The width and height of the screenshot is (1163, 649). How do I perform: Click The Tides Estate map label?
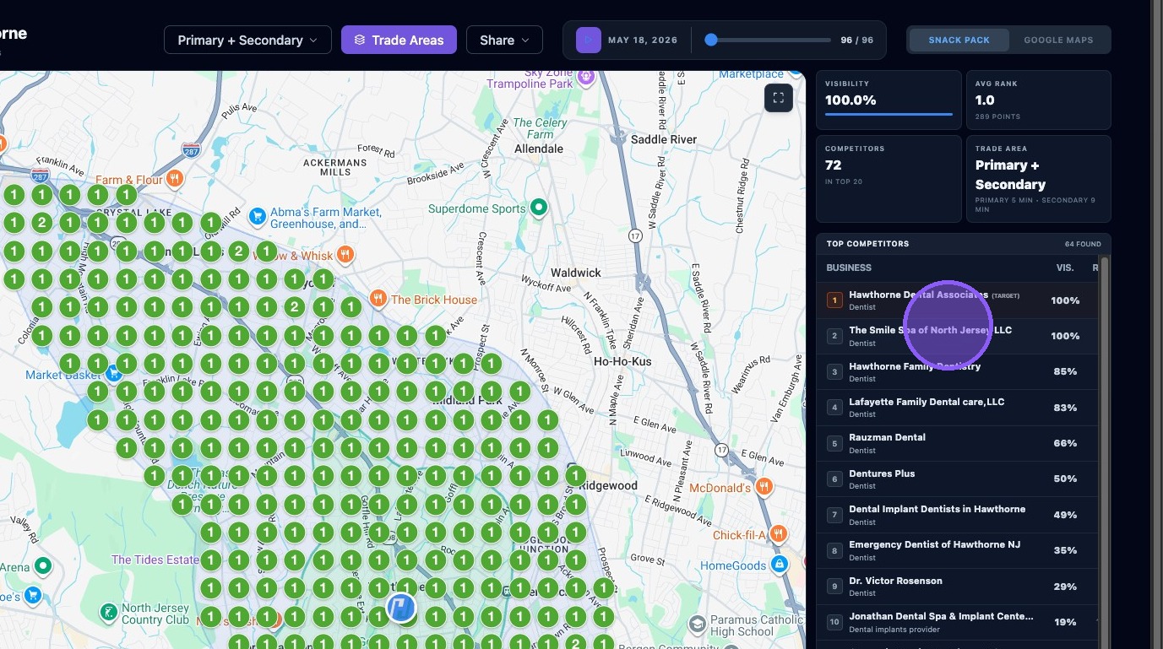[155, 560]
